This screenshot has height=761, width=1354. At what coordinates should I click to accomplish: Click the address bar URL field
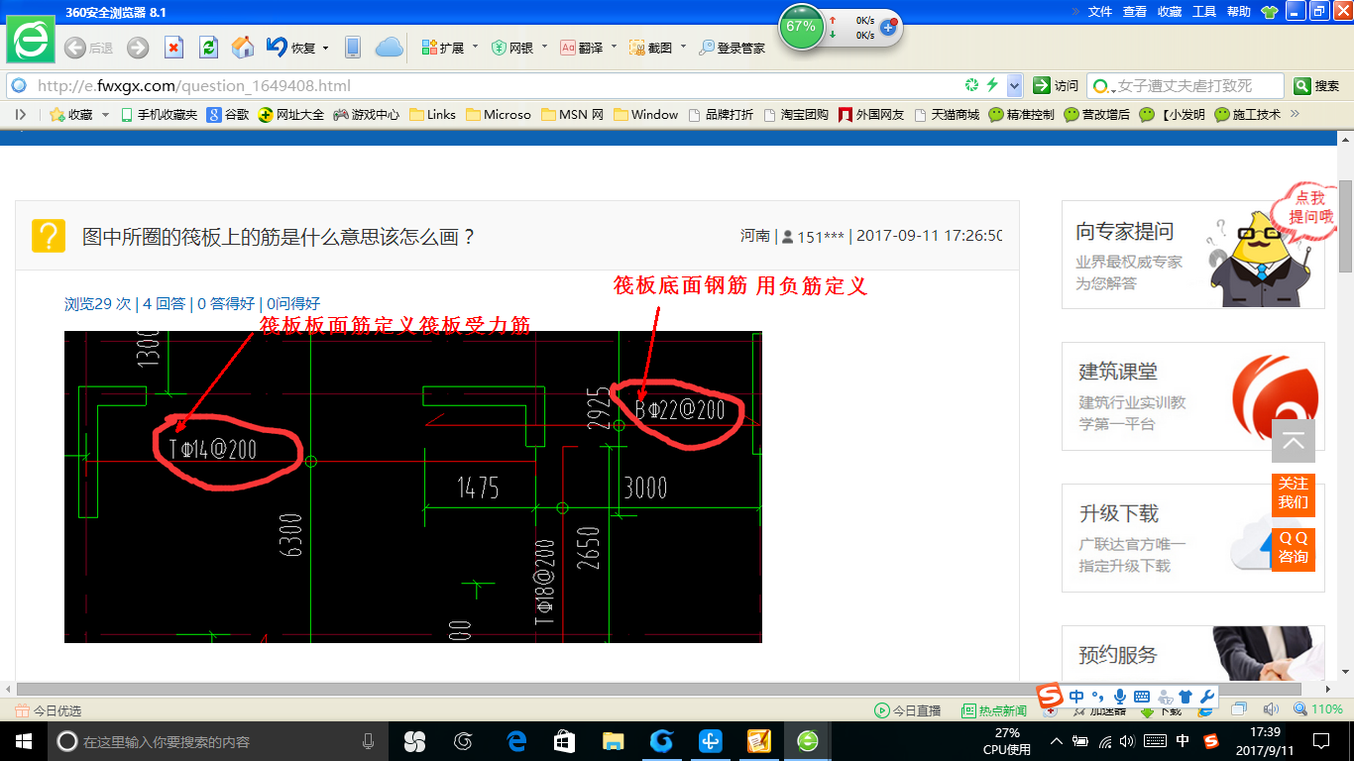[x=496, y=85]
